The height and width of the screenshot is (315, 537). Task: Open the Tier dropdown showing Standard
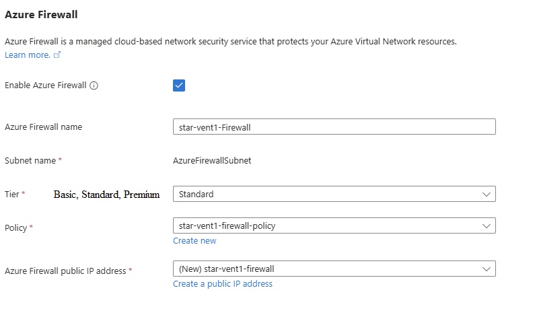pos(323,194)
